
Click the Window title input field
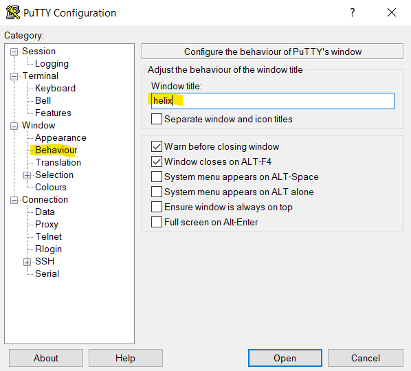pos(273,101)
